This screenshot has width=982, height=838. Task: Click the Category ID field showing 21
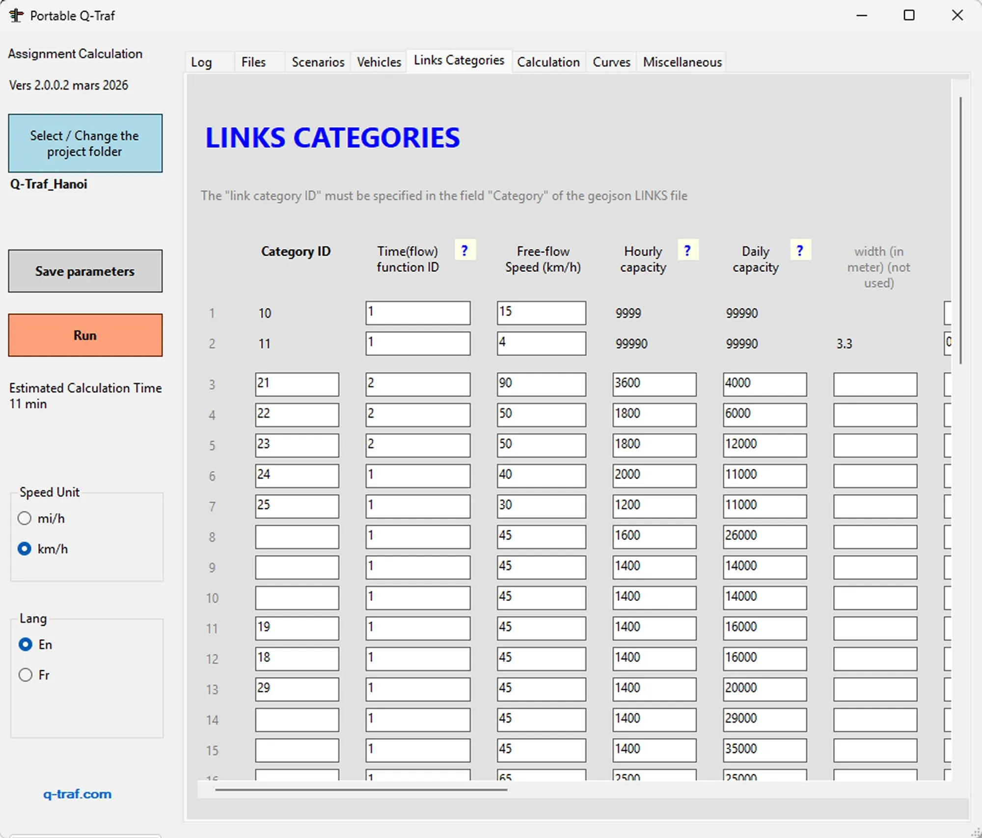[x=297, y=384]
